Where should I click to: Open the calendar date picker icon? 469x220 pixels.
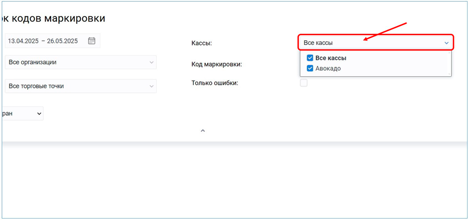pyautogui.click(x=91, y=41)
